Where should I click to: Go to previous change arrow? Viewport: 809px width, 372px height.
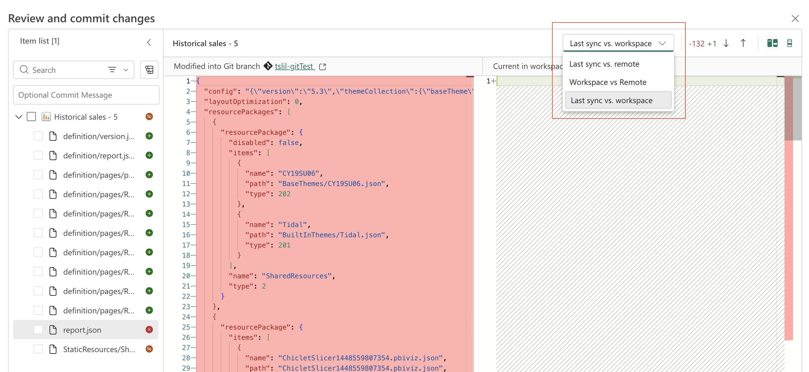pyautogui.click(x=743, y=43)
